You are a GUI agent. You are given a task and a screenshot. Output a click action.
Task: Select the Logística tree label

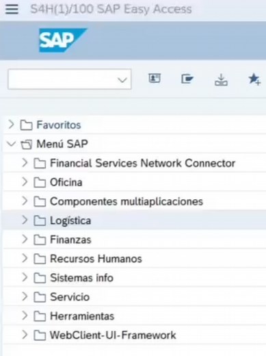[70, 221]
